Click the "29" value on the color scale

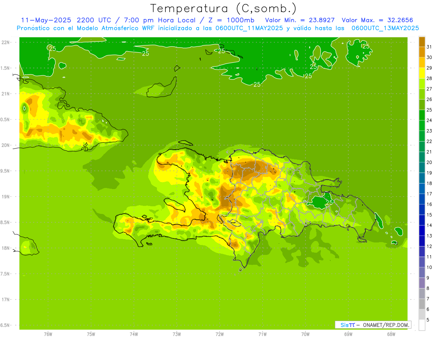click(429, 68)
